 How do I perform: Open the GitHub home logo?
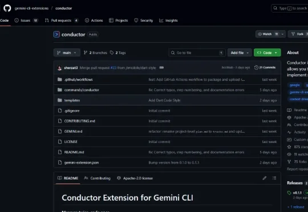tap(7, 8)
